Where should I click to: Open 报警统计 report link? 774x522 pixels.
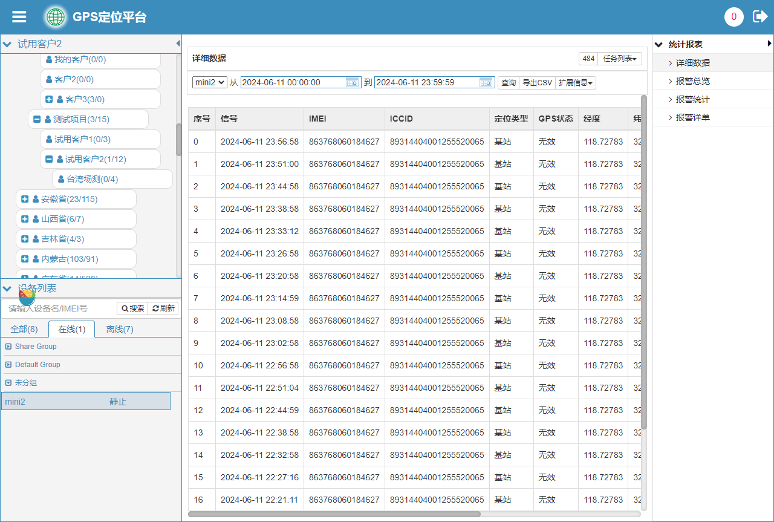click(x=692, y=99)
